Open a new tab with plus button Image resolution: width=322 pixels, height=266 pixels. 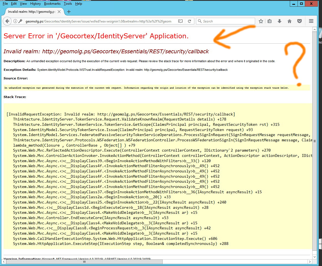69,12
